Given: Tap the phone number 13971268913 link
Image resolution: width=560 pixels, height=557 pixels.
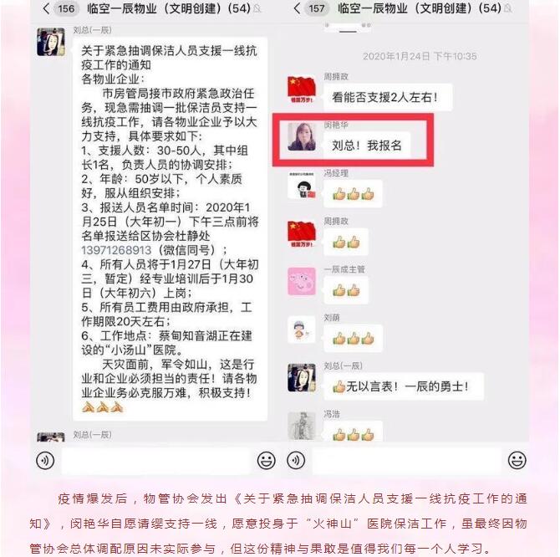Looking at the screenshot, I should pyautogui.click(x=116, y=250).
